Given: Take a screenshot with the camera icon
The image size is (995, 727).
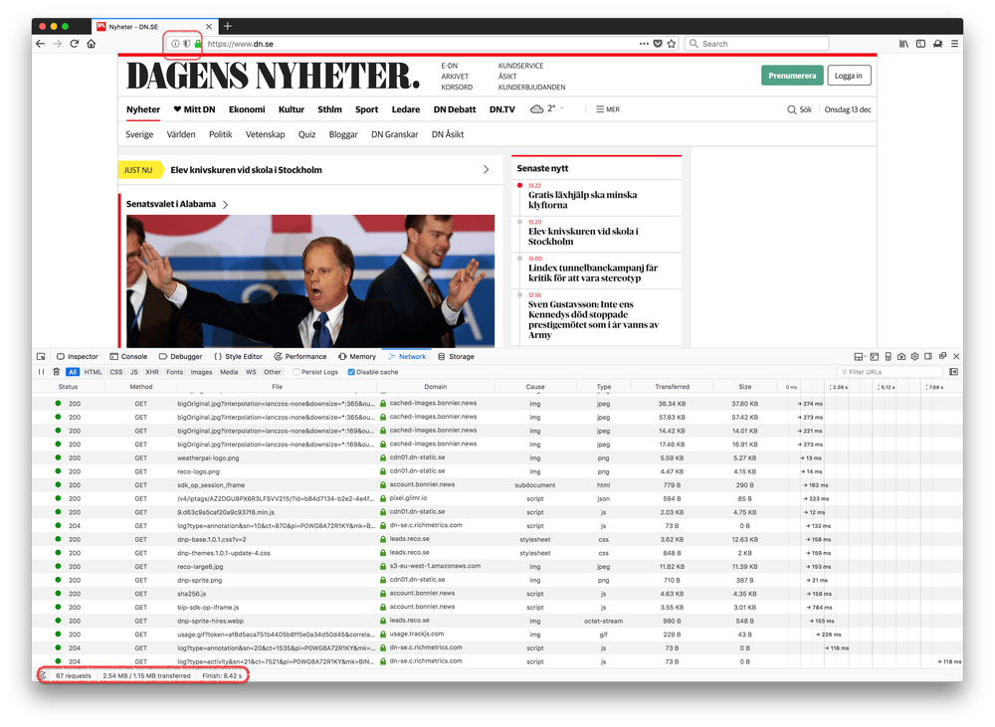Looking at the screenshot, I should tap(900, 356).
